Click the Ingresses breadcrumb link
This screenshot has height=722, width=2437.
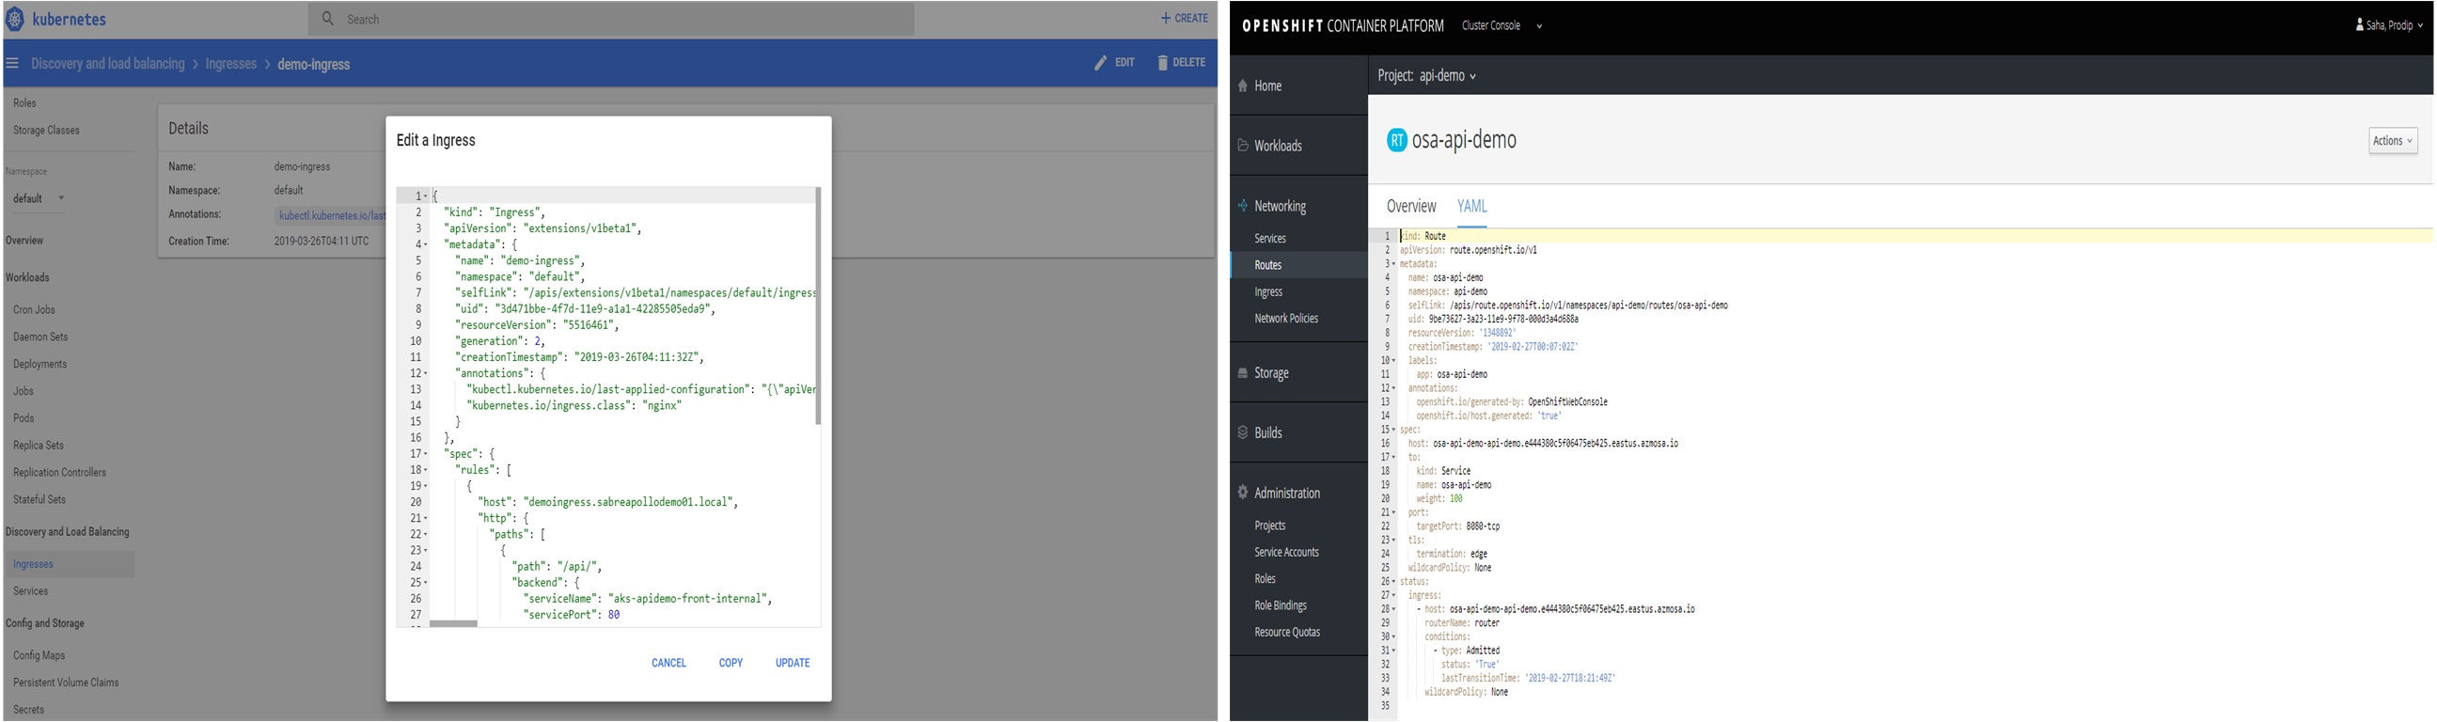pyautogui.click(x=231, y=63)
